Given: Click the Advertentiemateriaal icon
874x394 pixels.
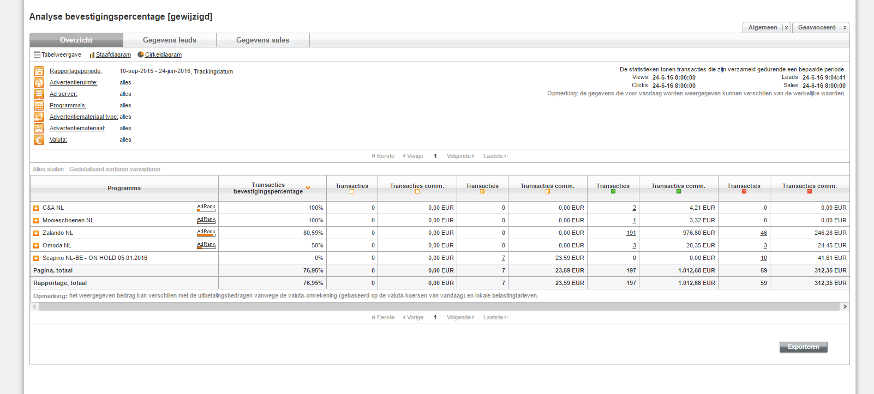Looking at the screenshot, I should (x=39, y=129).
